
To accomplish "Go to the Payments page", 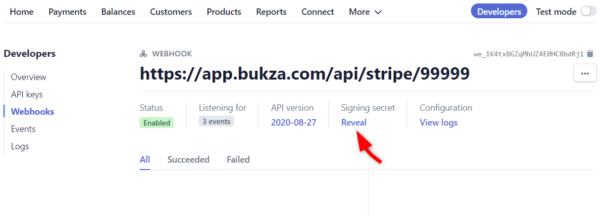I will [67, 12].
